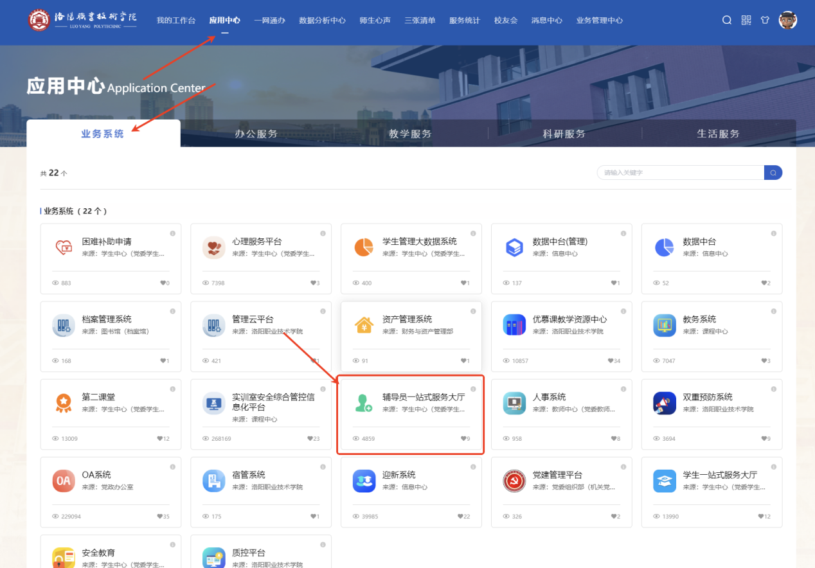Like the 困难补助申请 app via heart

163,283
